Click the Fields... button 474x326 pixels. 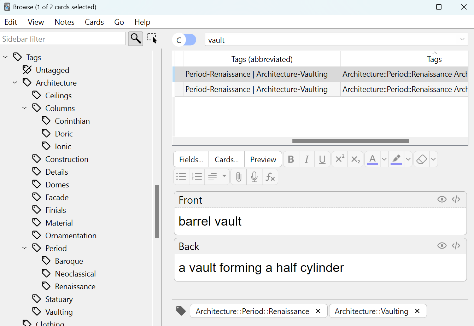point(191,159)
